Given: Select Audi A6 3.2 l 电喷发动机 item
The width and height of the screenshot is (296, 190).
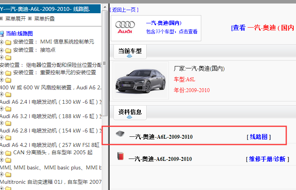Looking at the screenshot, I should click(51, 116).
